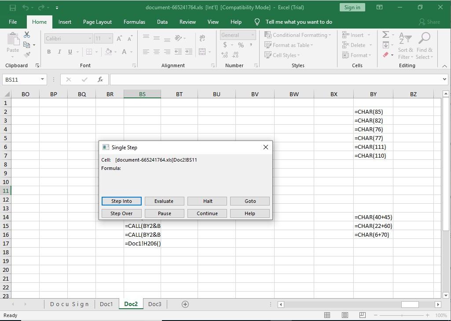Click the Format Painter brush icon
This screenshot has width=451, height=321.
[27, 55]
